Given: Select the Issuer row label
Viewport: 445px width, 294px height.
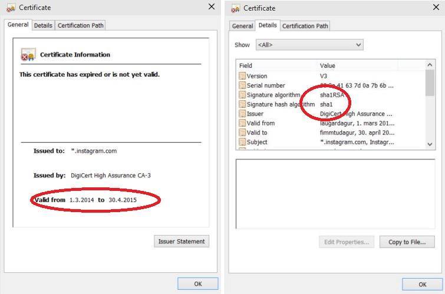Looking at the screenshot, I should tap(255, 114).
